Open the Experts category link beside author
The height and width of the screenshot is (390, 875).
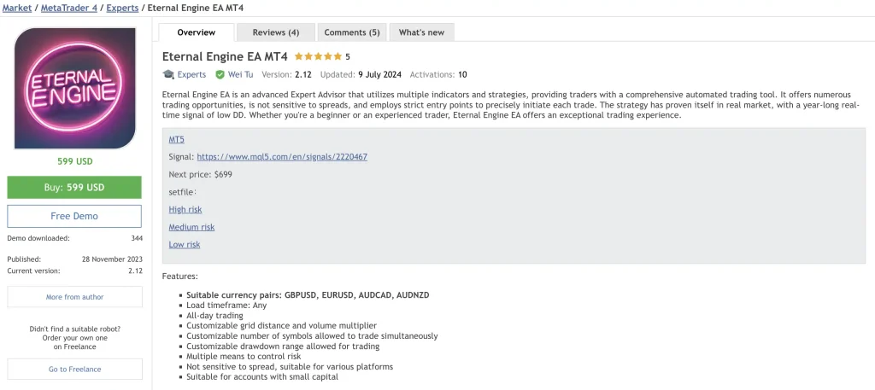coord(191,74)
